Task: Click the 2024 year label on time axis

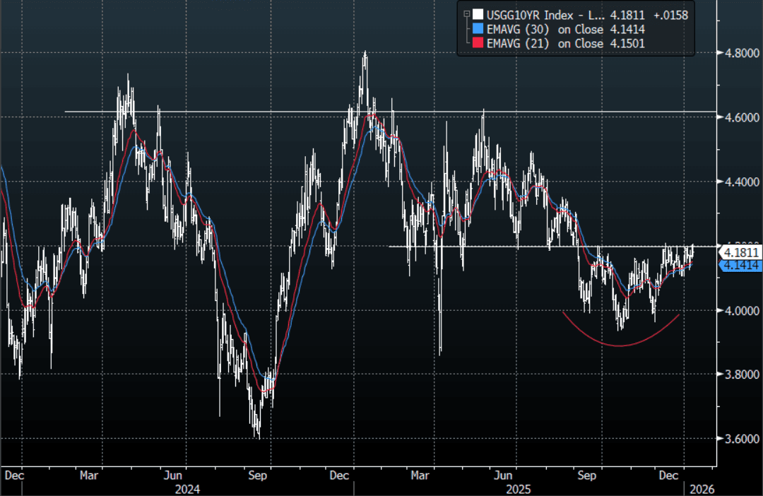Action: pos(187,489)
